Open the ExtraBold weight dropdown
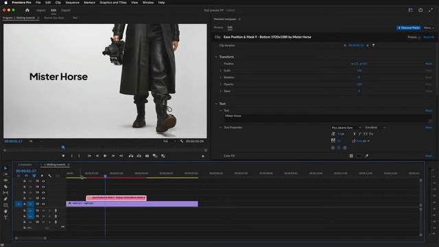Image resolution: width=439 pixels, height=247 pixels. (x=375, y=128)
